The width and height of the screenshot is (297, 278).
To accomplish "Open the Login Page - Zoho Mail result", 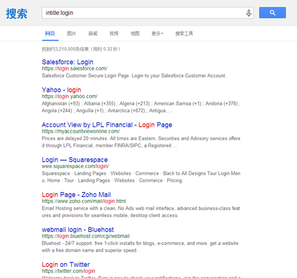I will pyautogui.click(x=76, y=195).
